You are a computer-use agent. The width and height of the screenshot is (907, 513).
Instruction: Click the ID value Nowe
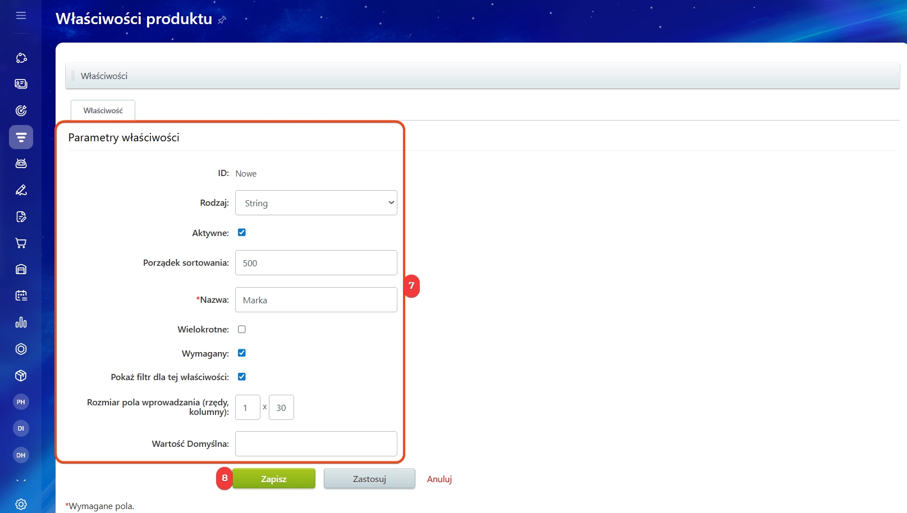point(246,174)
